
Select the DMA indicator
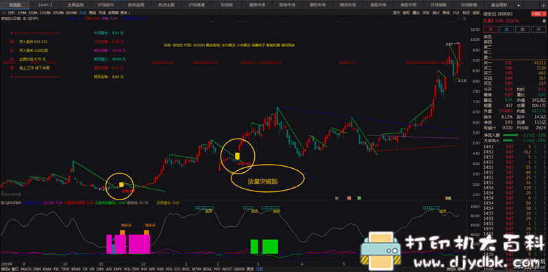coord(47,269)
